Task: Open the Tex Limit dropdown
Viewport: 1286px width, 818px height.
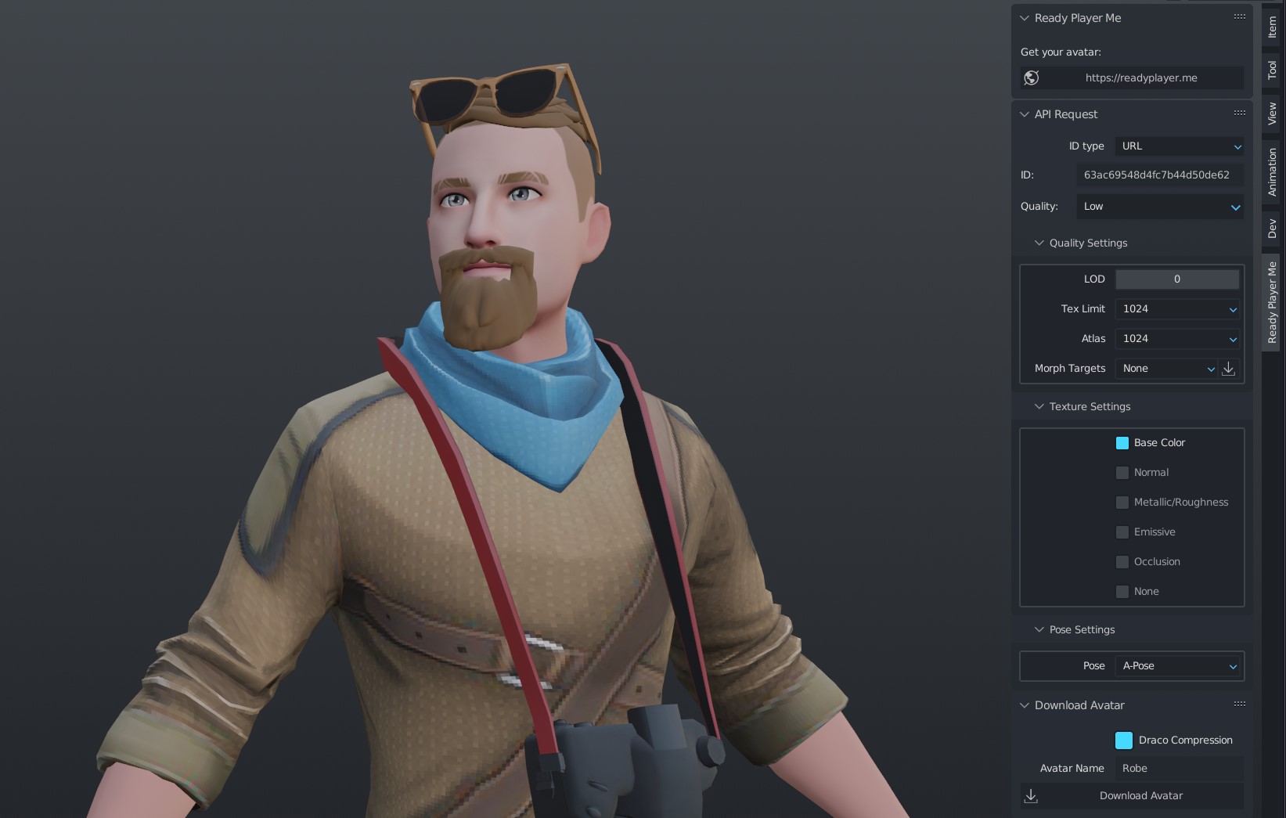Action: [x=1177, y=309]
